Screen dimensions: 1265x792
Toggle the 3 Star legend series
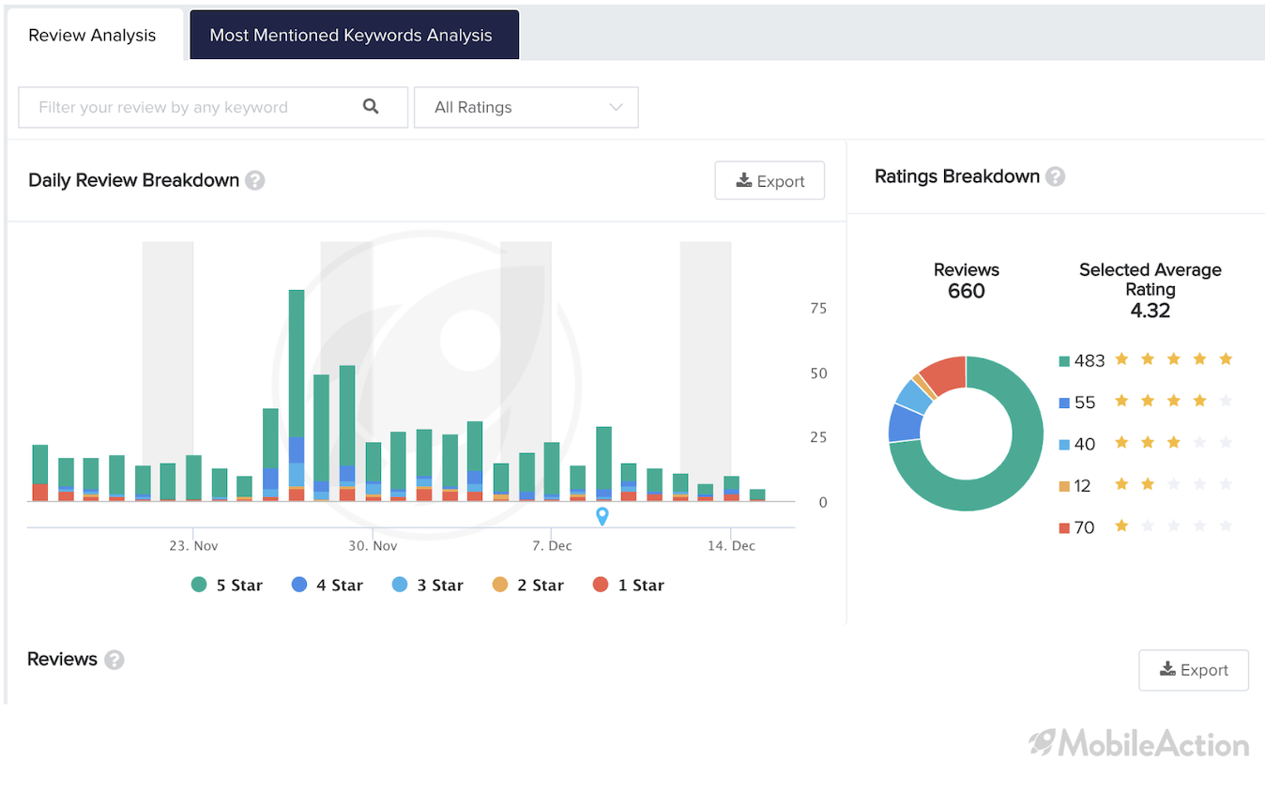[427, 585]
